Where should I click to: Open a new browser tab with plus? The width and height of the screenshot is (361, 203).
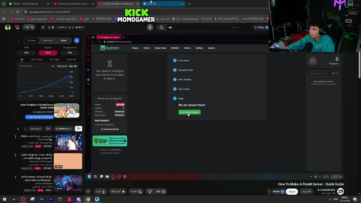(x=189, y=4)
